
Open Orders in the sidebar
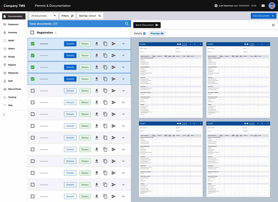[x=11, y=49]
